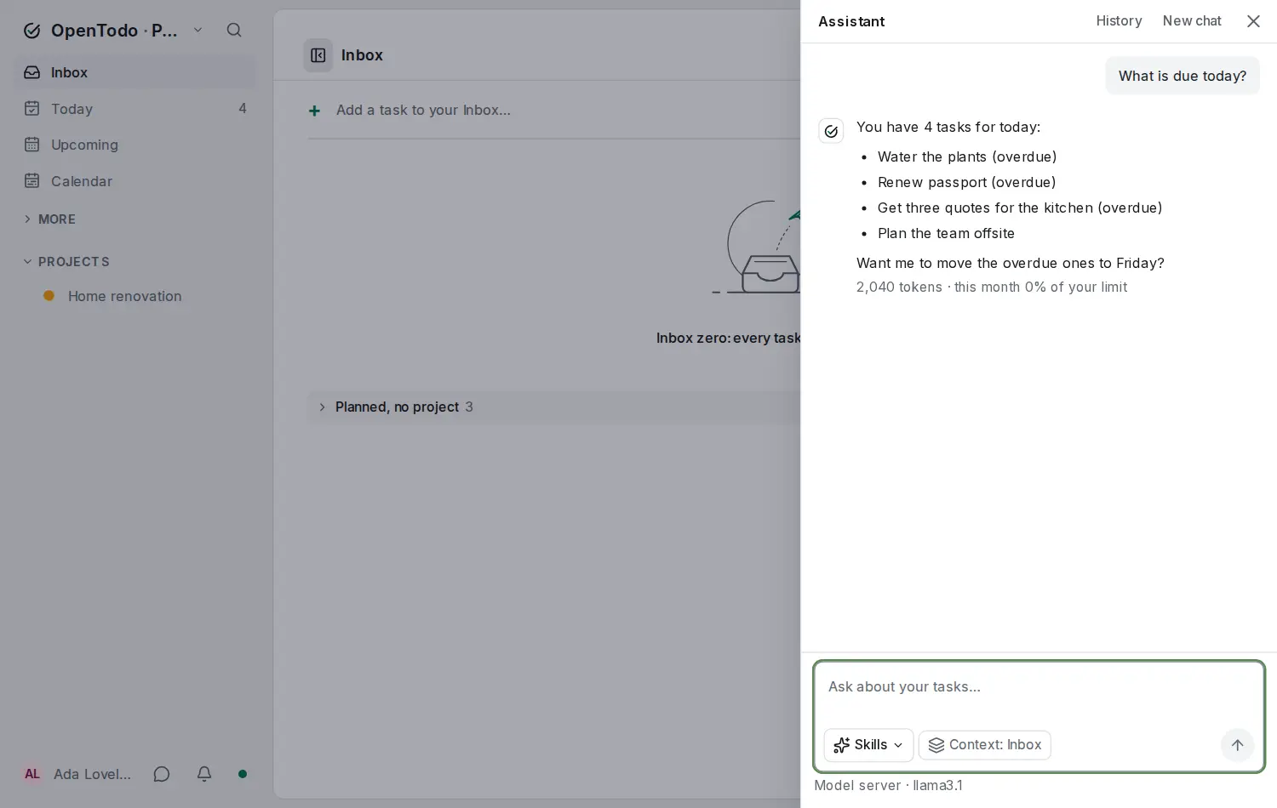Go to the Today view
The height and width of the screenshot is (808, 1277).
pos(135,108)
